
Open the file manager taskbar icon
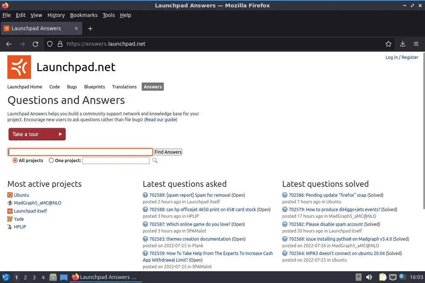53,277
